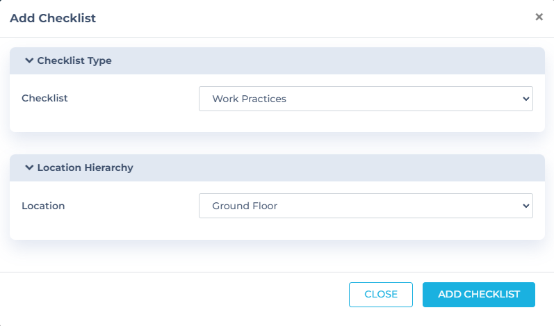
Task: Collapse the Location Hierarchy section chevron
Action: [x=29, y=168]
